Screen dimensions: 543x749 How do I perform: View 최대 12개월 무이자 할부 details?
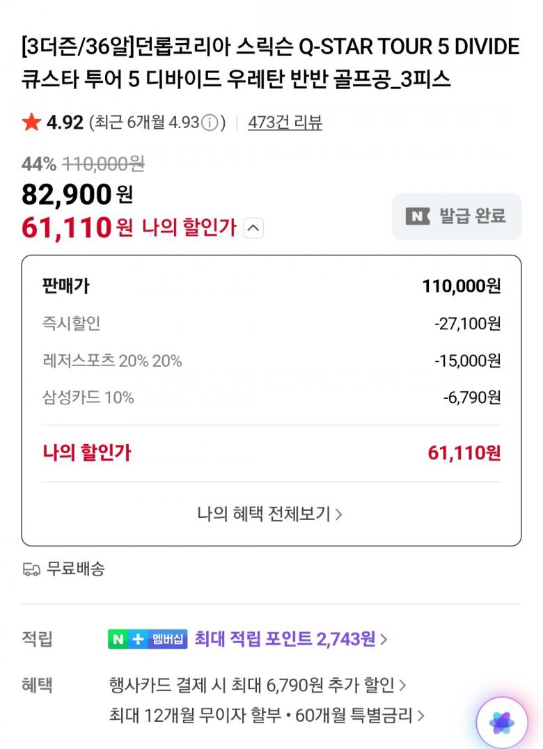coord(267,715)
